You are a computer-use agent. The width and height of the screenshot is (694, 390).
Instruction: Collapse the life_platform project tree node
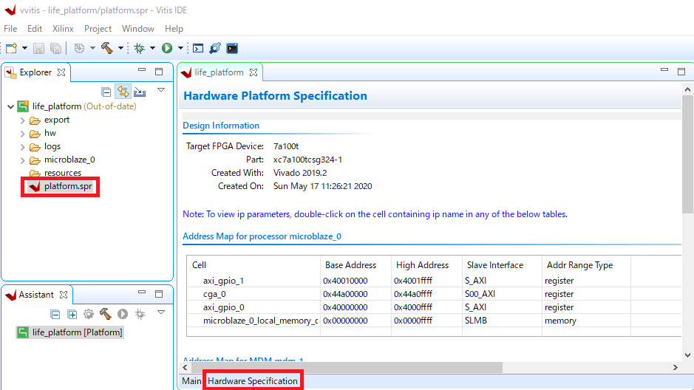click(x=10, y=106)
